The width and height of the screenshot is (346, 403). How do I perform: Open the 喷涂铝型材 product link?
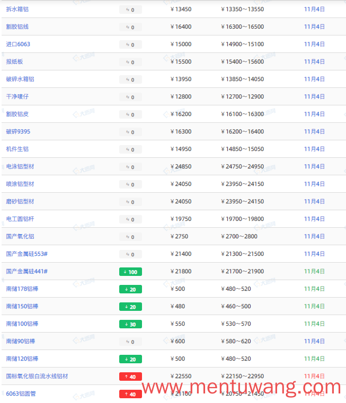coord(20,184)
